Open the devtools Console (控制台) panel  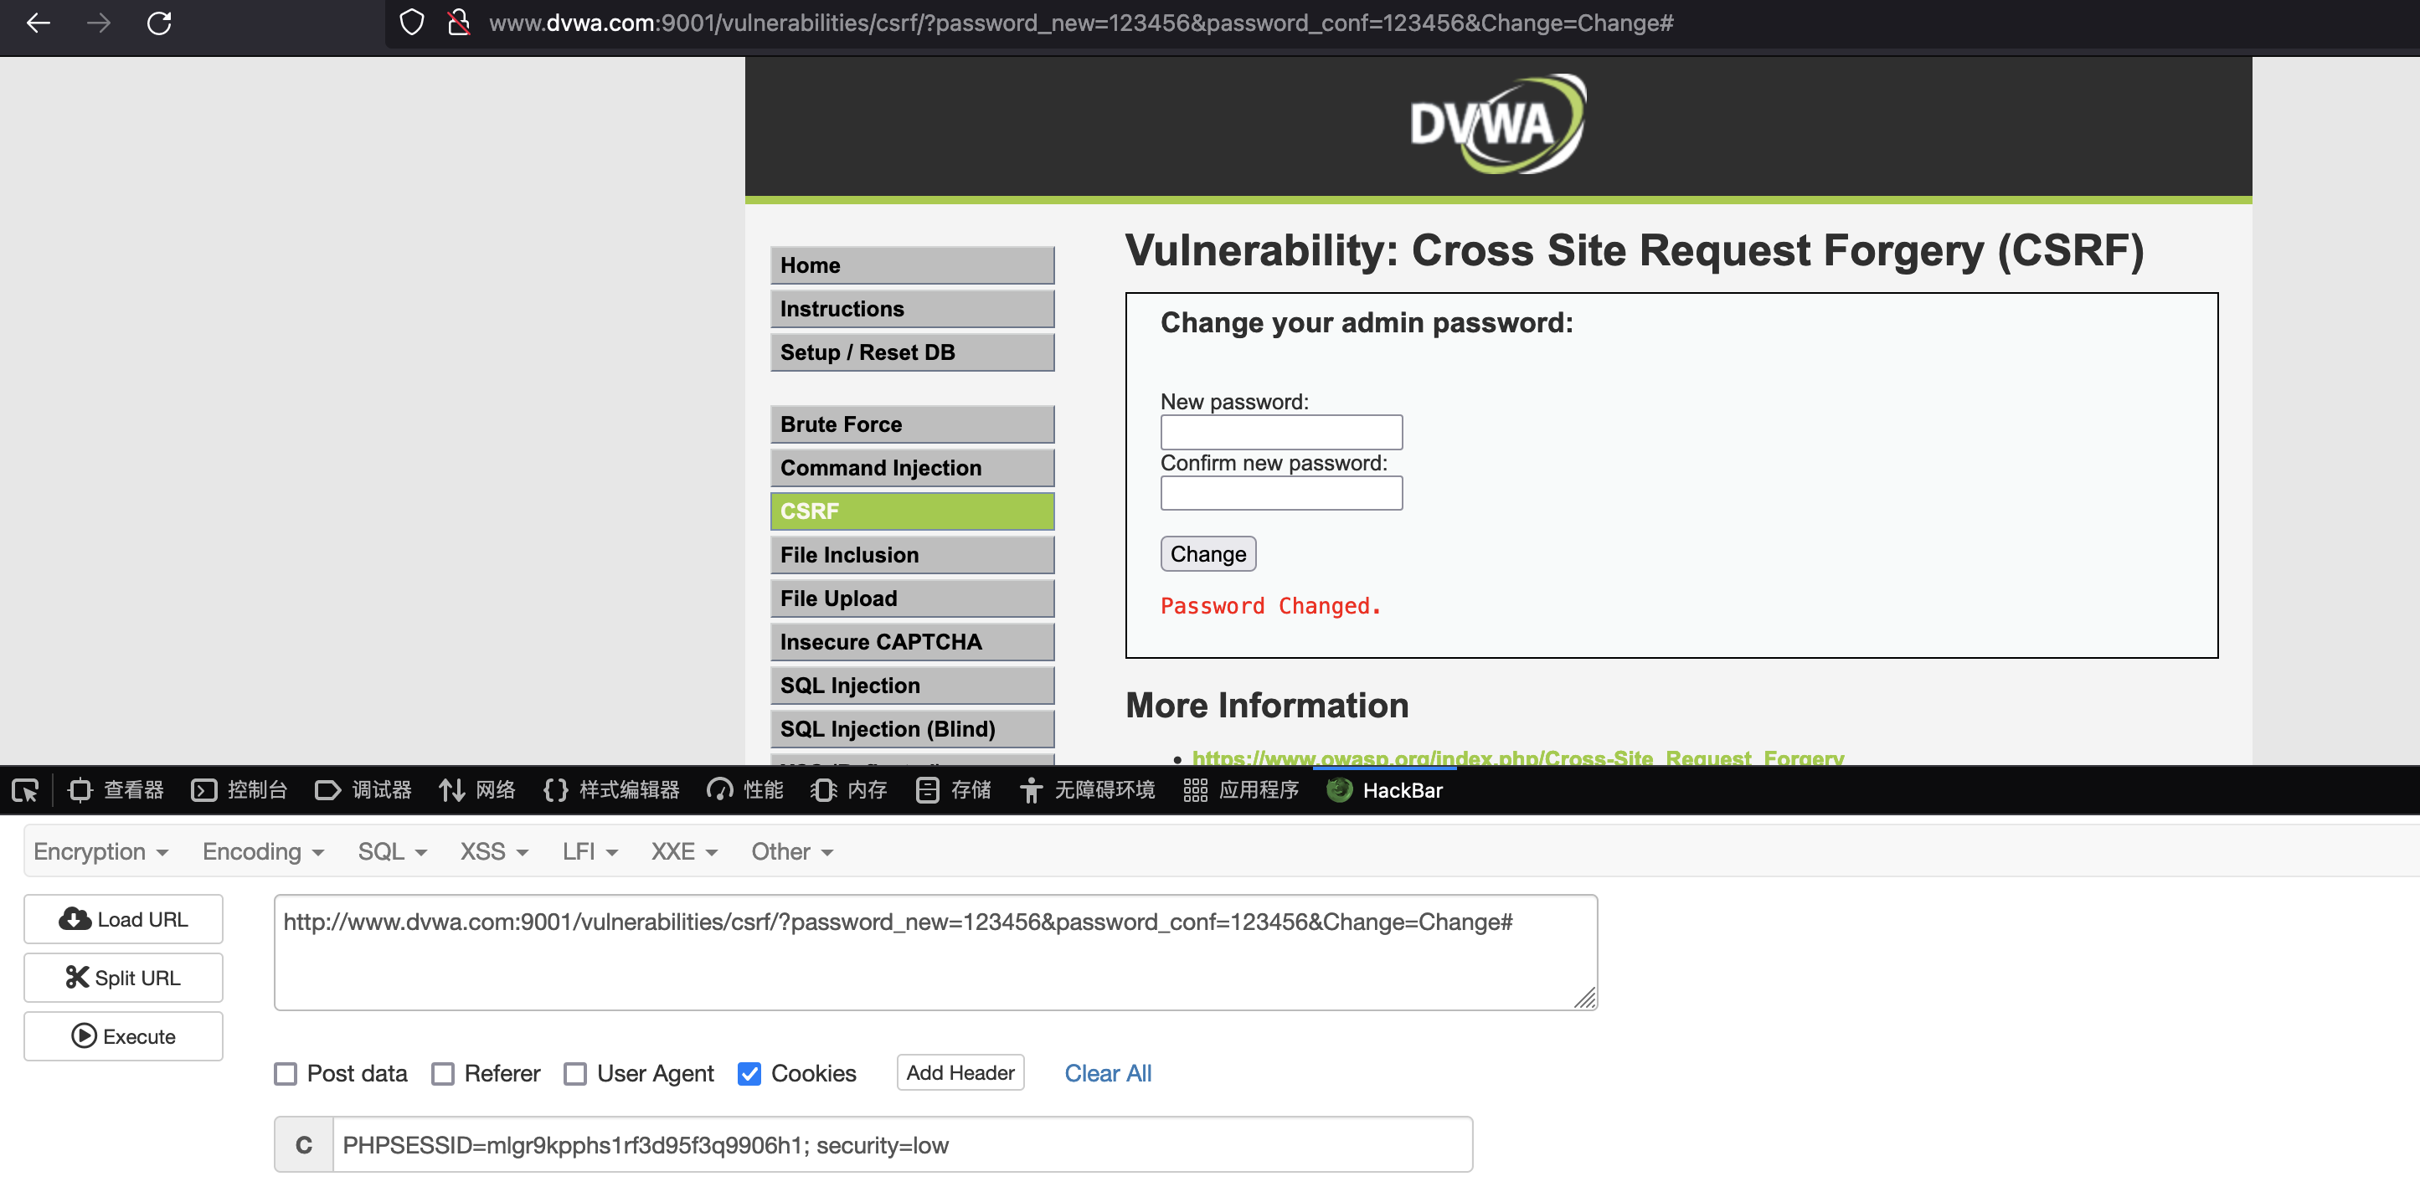coord(239,790)
